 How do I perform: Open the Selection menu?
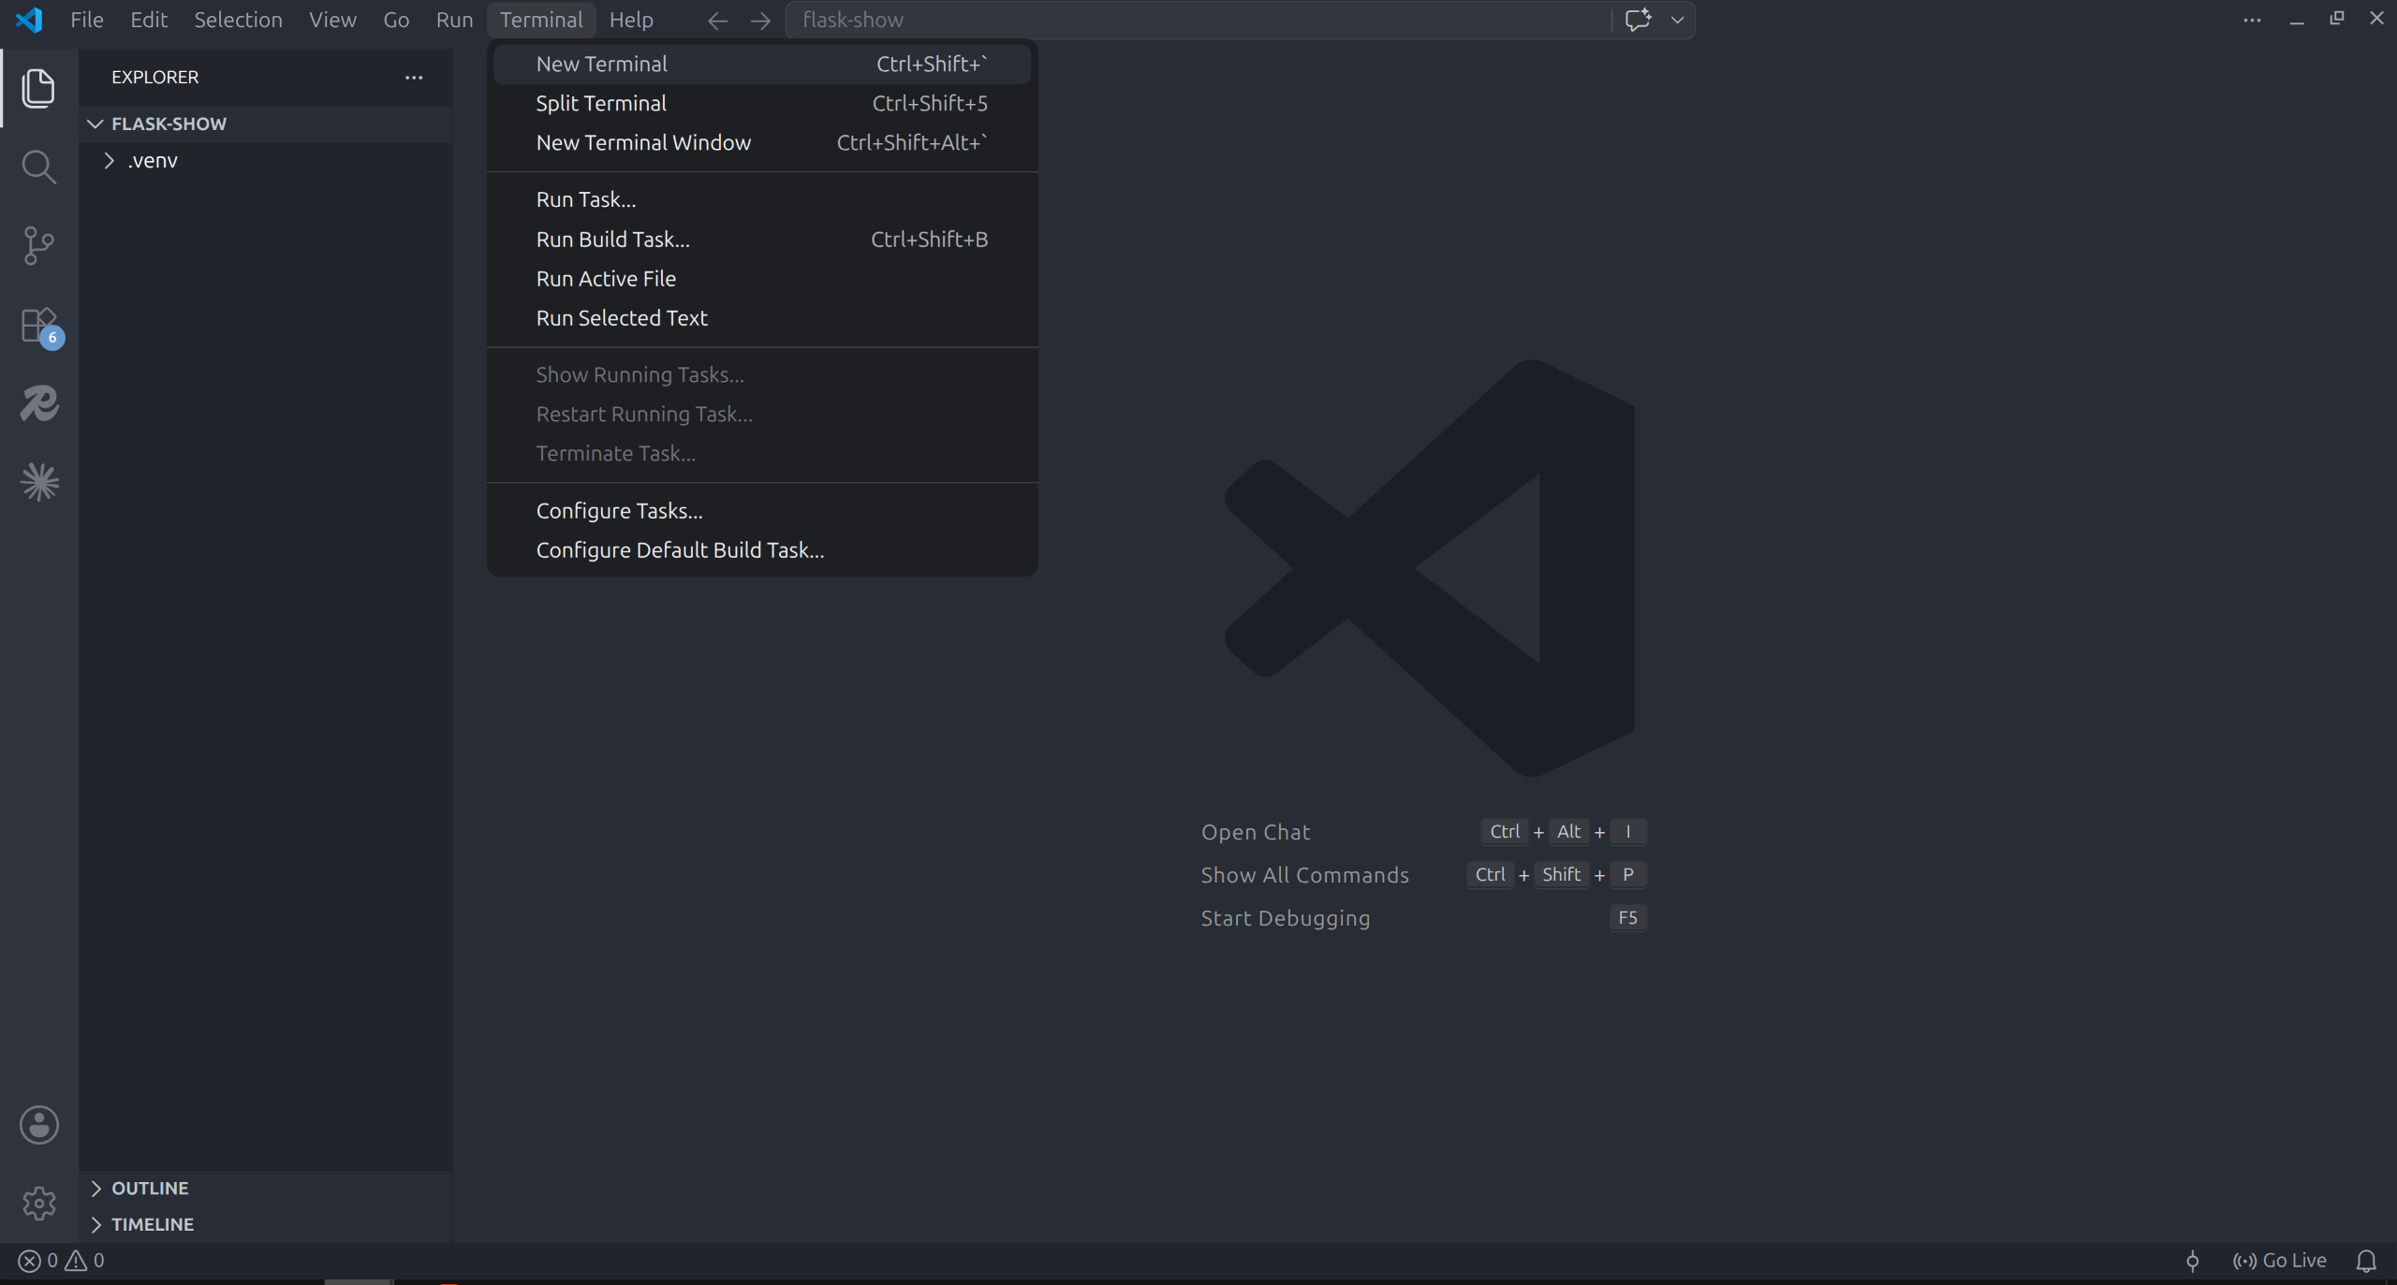click(x=238, y=20)
